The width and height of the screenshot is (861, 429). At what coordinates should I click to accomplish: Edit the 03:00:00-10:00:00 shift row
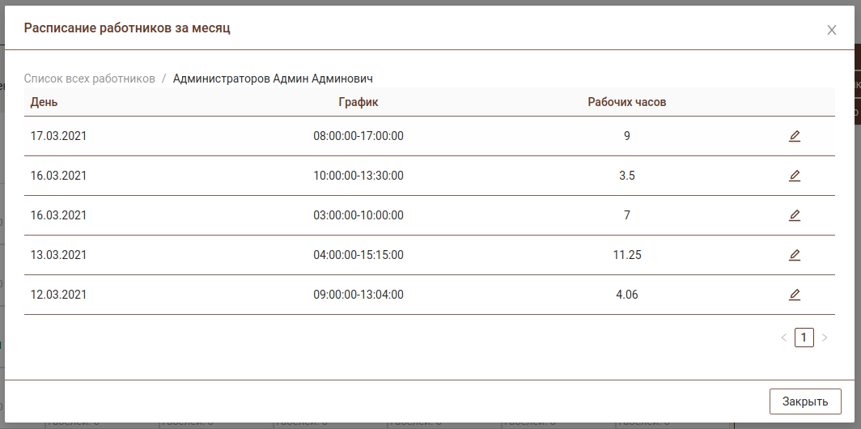click(795, 215)
